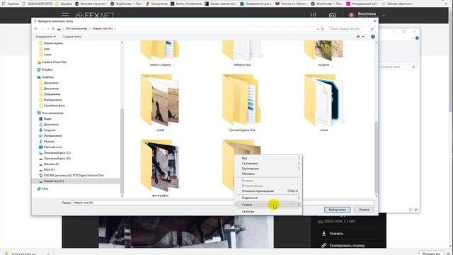Go back with the dialog's back arrow
Viewport: 453px width, 255px height.
36,29
